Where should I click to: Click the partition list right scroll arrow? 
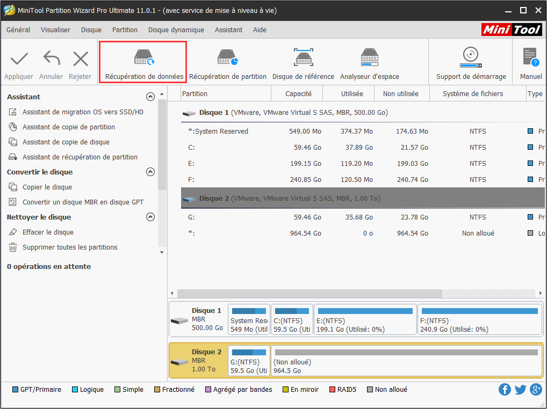(x=541, y=294)
